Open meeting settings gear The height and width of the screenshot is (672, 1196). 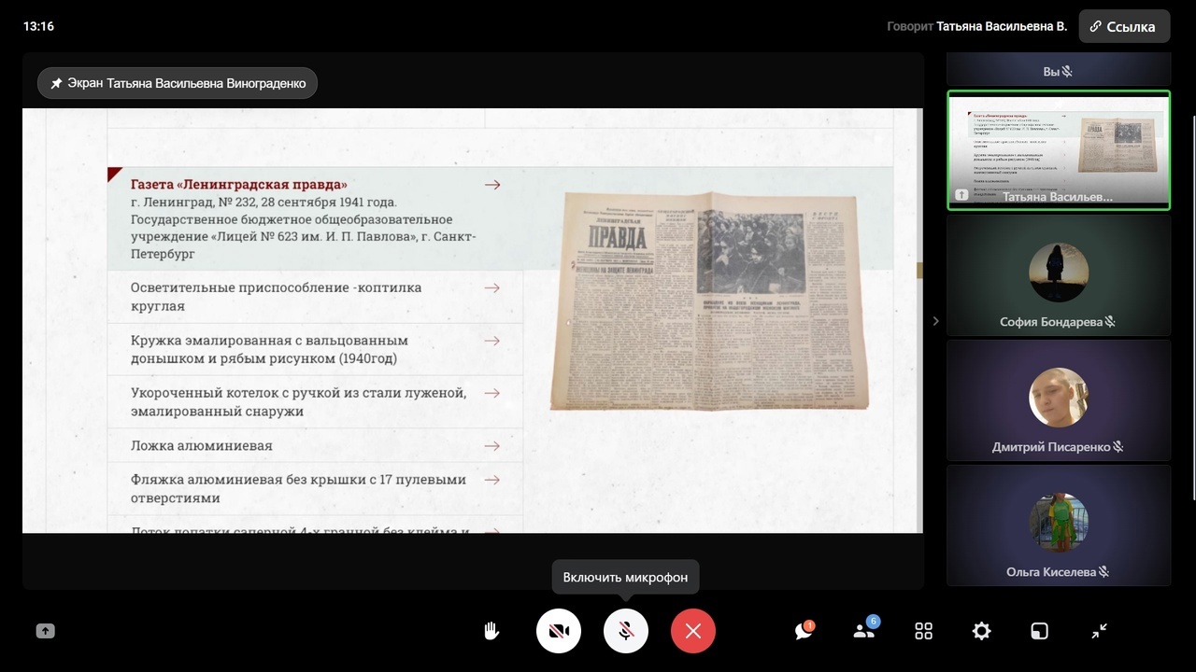(x=981, y=631)
